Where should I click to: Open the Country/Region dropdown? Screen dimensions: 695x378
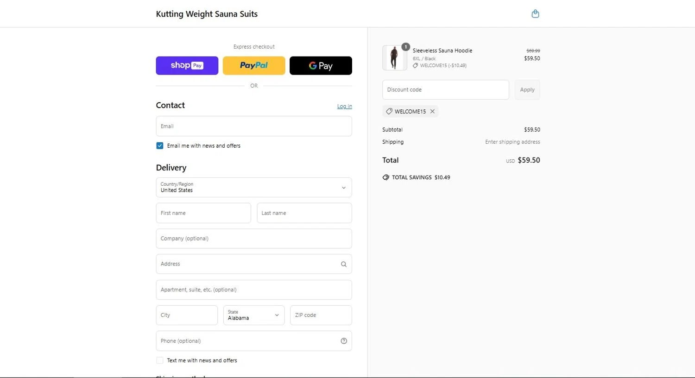click(254, 188)
